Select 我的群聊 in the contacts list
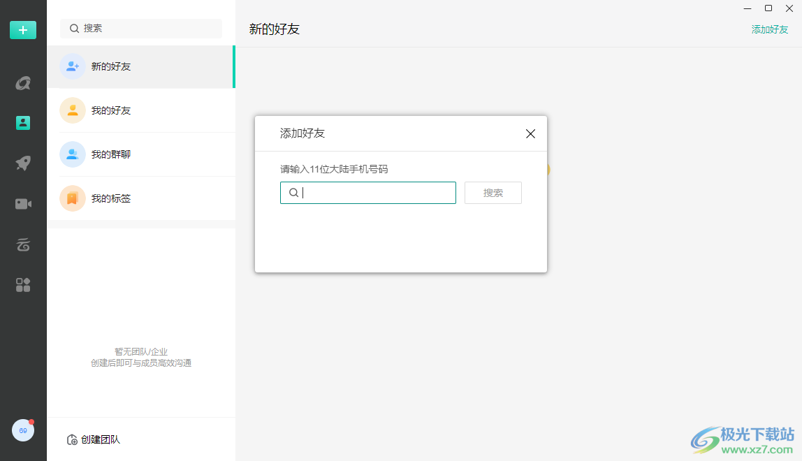 click(x=141, y=154)
